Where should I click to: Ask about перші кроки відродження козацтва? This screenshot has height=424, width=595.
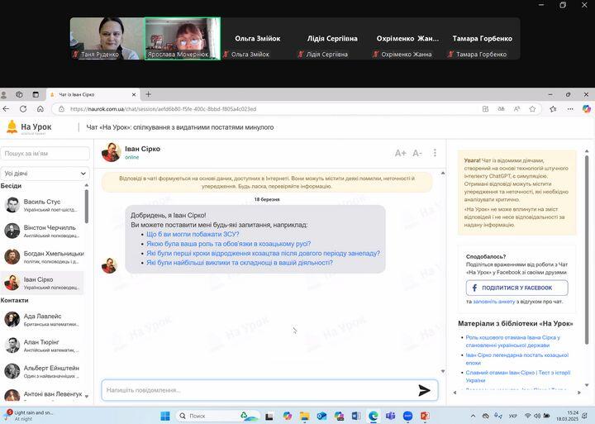click(x=263, y=253)
